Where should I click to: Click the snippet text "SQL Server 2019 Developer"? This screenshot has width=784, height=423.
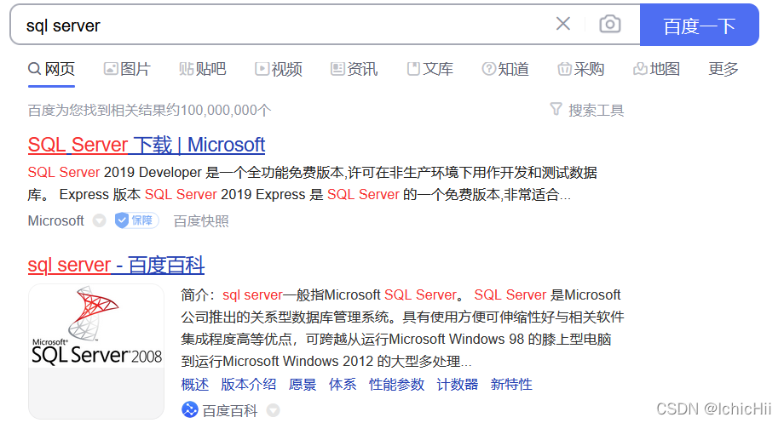114,172
